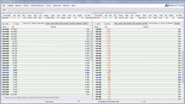Select the 1655.000 strike row
This screenshot has width=185, height=104.
(x=46, y=73)
